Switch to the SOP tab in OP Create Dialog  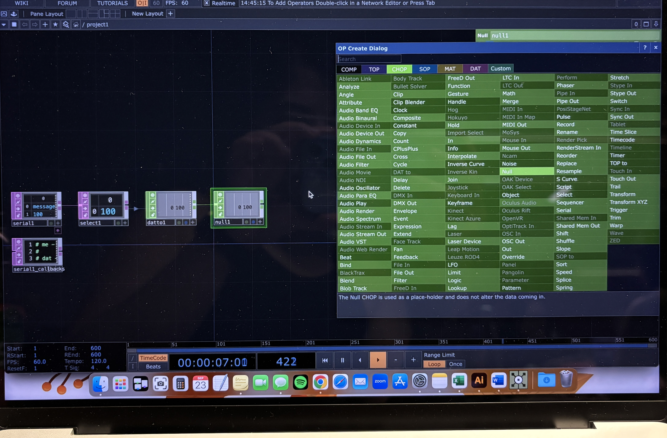pos(424,69)
